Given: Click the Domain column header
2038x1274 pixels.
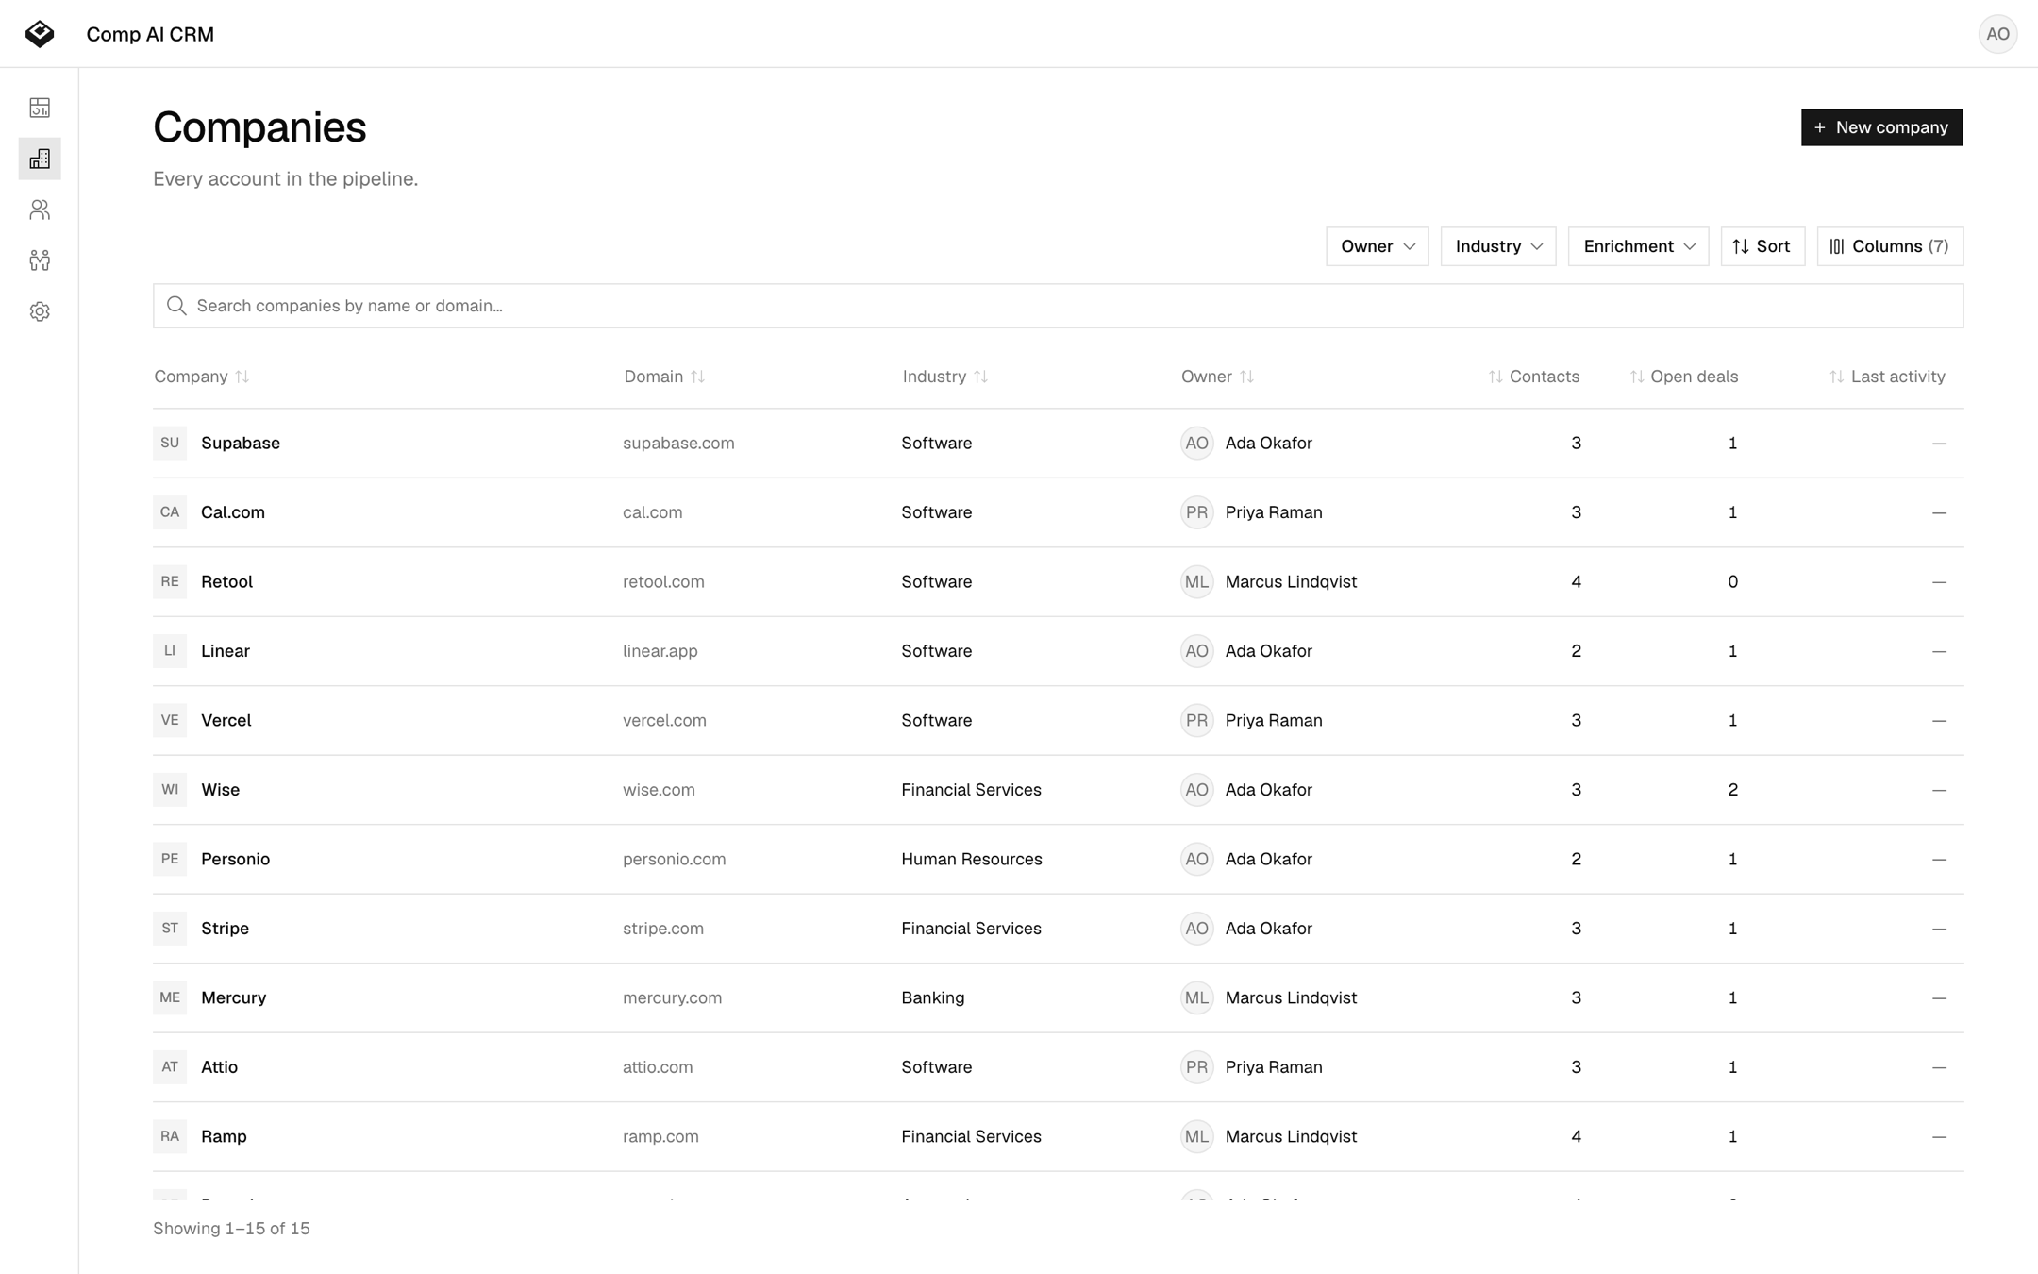Looking at the screenshot, I should click(664, 377).
